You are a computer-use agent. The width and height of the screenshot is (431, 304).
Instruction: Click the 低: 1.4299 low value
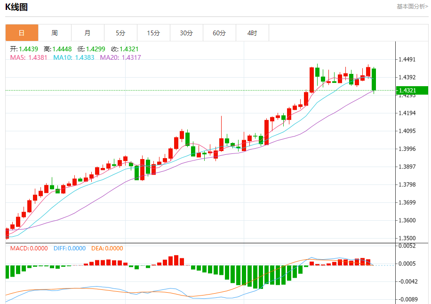coord(91,49)
